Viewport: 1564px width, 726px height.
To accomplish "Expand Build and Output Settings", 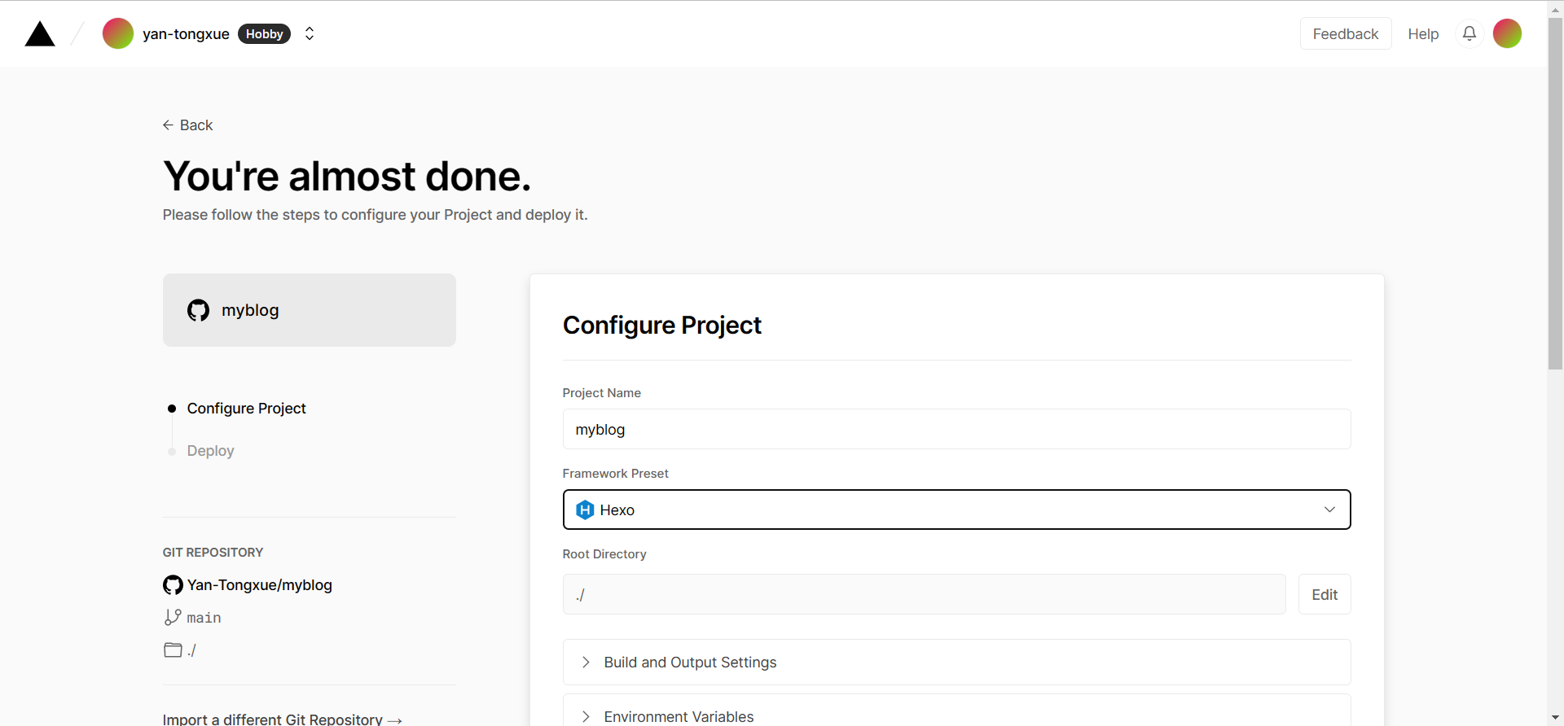I will coord(689,663).
